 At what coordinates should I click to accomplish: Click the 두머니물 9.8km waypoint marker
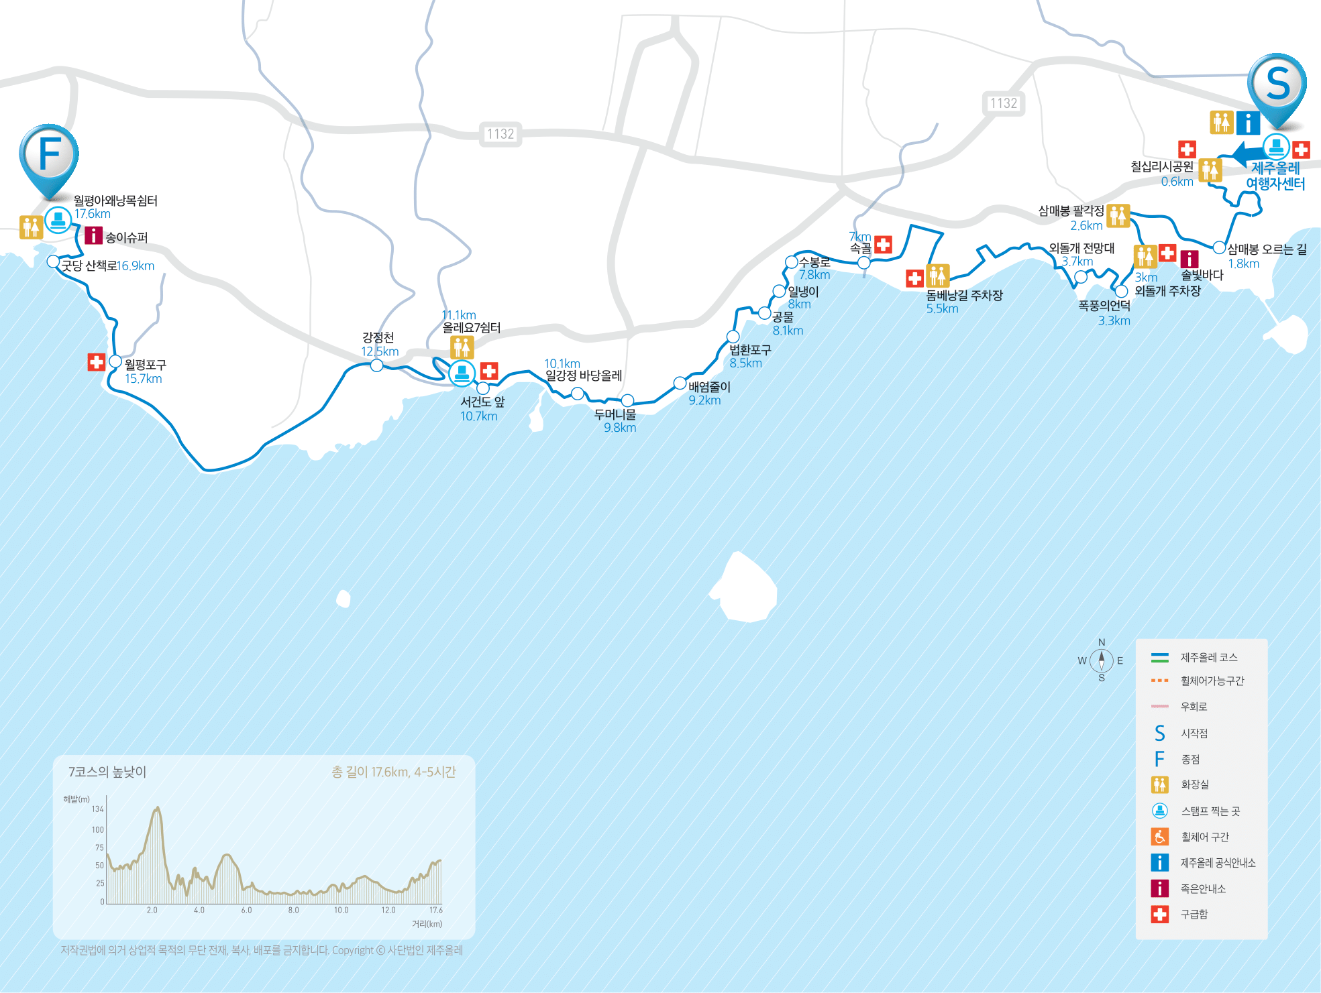(x=627, y=401)
